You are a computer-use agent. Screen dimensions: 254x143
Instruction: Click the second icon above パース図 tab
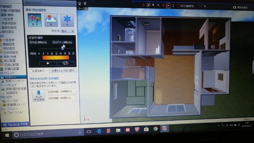(85, 4)
